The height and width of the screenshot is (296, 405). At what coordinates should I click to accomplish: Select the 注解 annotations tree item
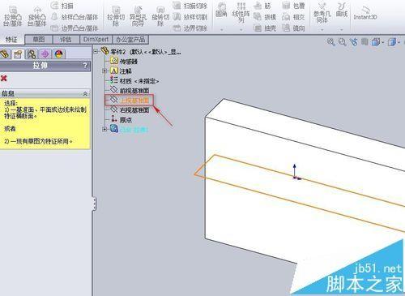[x=121, y=71]
